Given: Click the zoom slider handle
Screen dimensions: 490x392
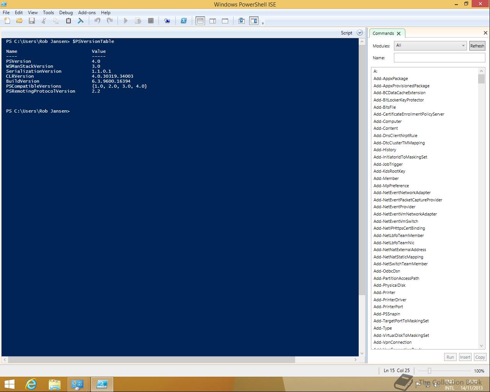Looking at the screenshot, I should point(430,371).
